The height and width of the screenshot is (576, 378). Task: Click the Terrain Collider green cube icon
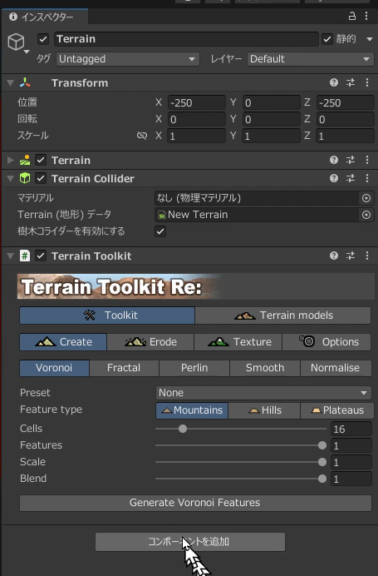[x=25, y=178]
